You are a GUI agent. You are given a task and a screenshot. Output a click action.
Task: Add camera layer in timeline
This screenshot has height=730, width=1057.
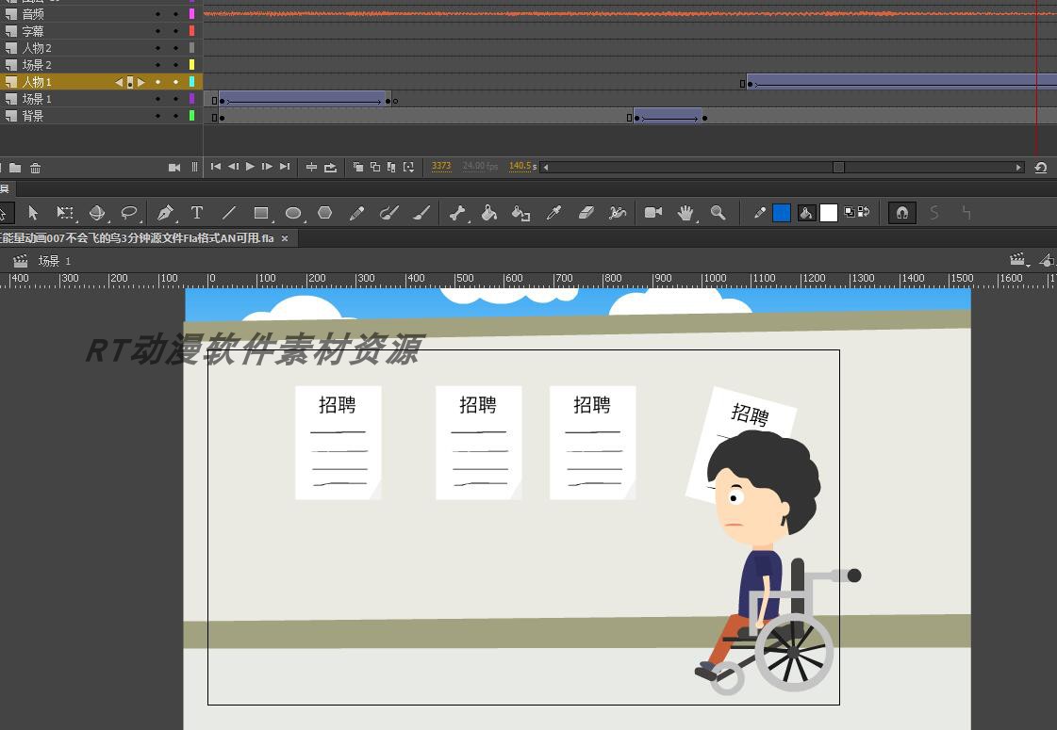coord(173,167)
